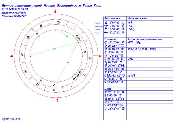This screenshot has width=175, height=122.
Task: Click the red earth-point marker right of the wheel
Action: (100, 56)
